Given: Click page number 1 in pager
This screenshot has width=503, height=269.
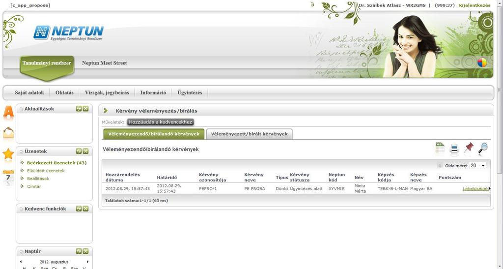Looking at the screenshot, I should coord(440,166).
